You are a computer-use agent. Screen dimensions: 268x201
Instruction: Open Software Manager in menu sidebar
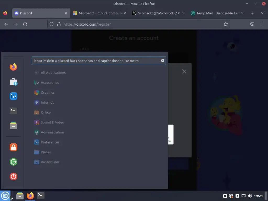[x=13, y=82]
